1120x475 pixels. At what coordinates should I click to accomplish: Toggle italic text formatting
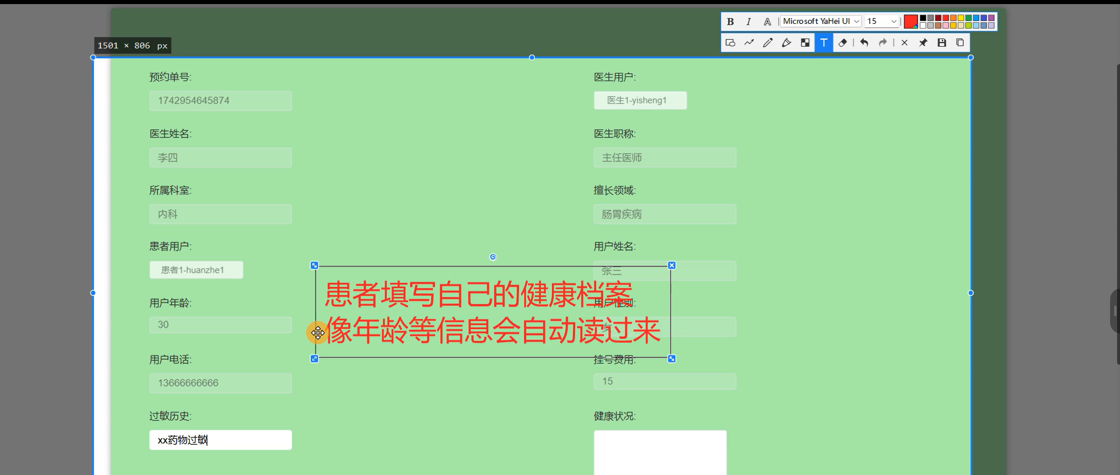[748, 22]
